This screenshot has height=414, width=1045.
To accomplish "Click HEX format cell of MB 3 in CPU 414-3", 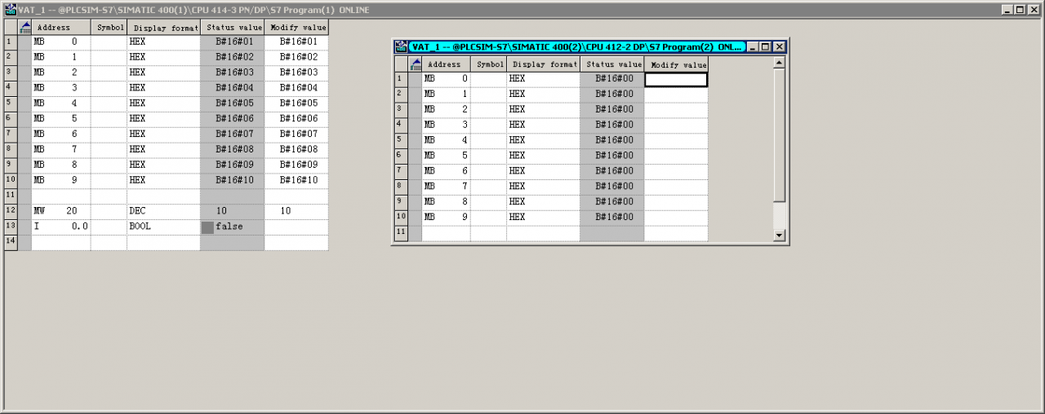I will (163, 88).
